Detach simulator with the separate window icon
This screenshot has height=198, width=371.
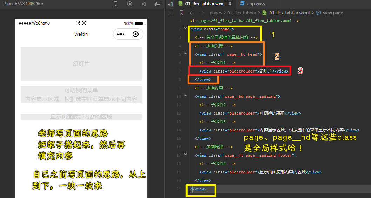tap(157, 4)
